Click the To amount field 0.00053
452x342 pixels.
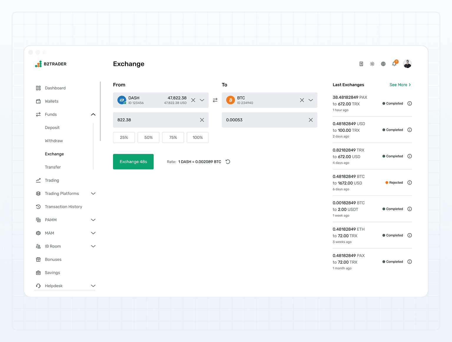pos(270,120)
